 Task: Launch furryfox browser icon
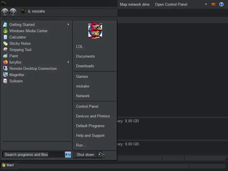coord(5,62)
